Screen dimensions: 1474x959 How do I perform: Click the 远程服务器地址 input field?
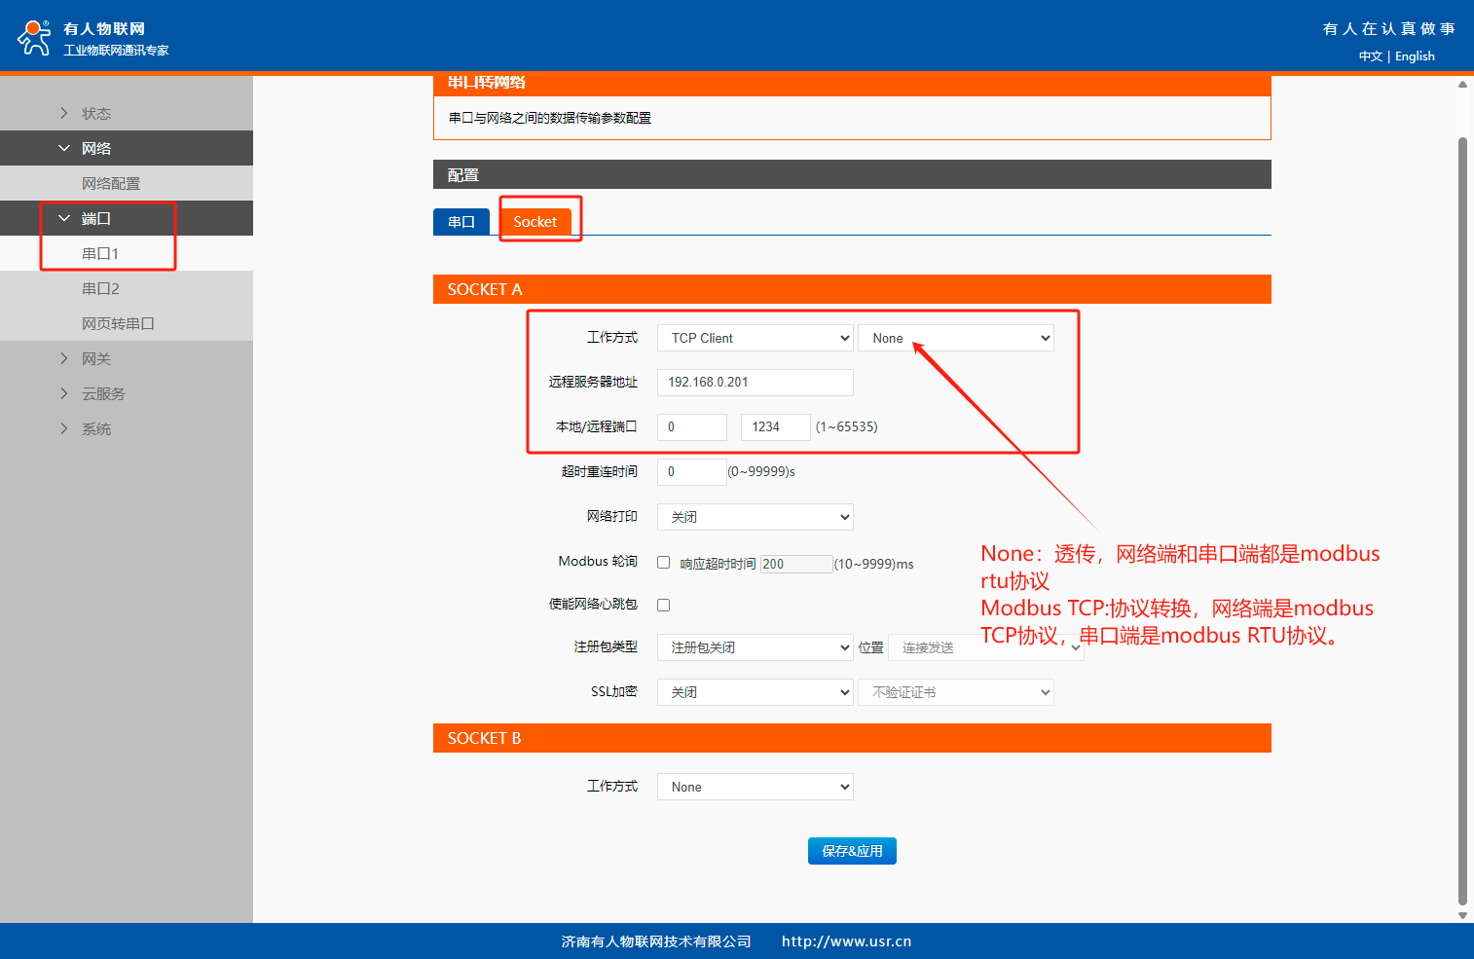click(x=755, y=383)
